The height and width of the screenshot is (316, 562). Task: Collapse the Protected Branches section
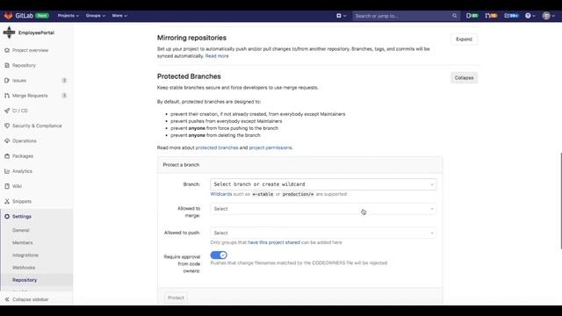click(464, 78)
